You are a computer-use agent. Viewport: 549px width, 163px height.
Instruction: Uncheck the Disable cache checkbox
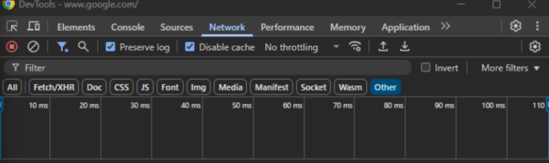tap(190, 47)
